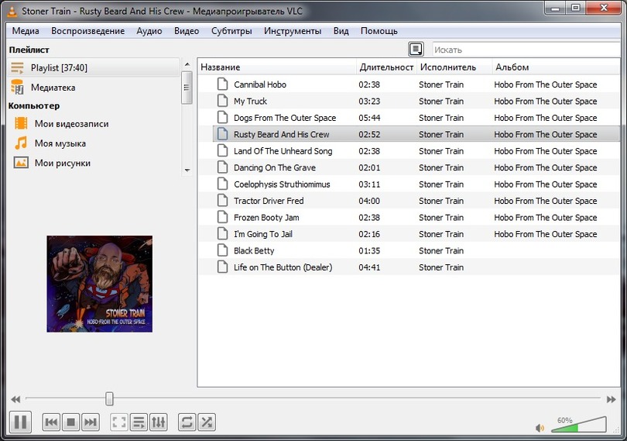The height and width of the screenshot is (441, 627).
Task: Click file icon of Dancing On The Grave row
Action: [x=222, y=167]
